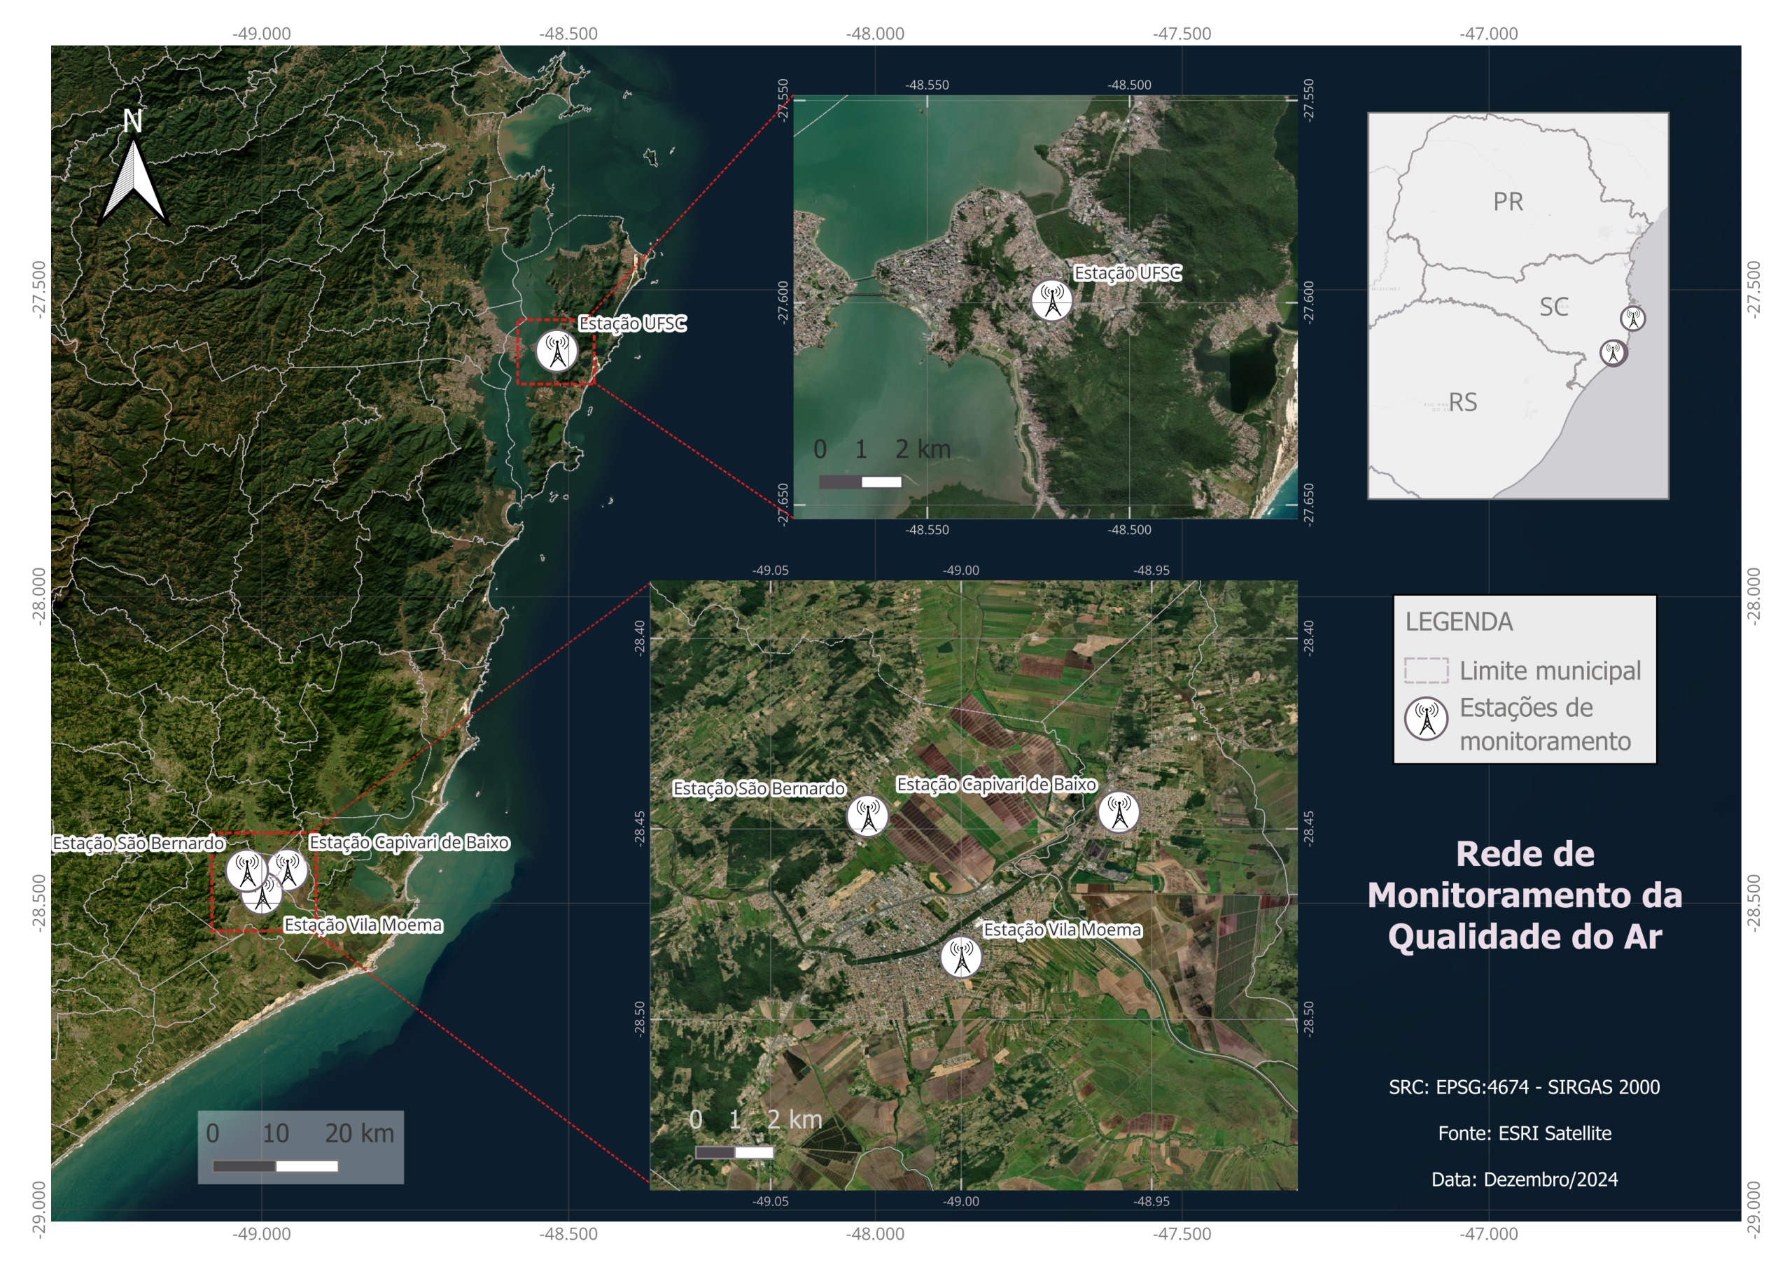
Task: Click the Estação UFSC label on main map
Action: point(632,323)
